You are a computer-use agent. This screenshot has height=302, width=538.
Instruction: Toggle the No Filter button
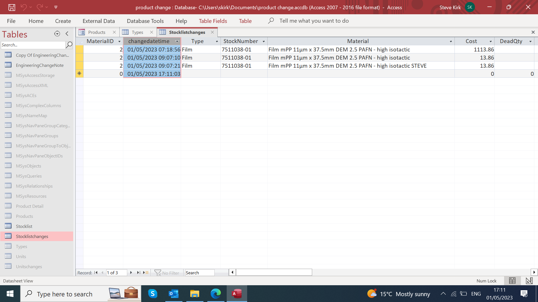point(167,273)
